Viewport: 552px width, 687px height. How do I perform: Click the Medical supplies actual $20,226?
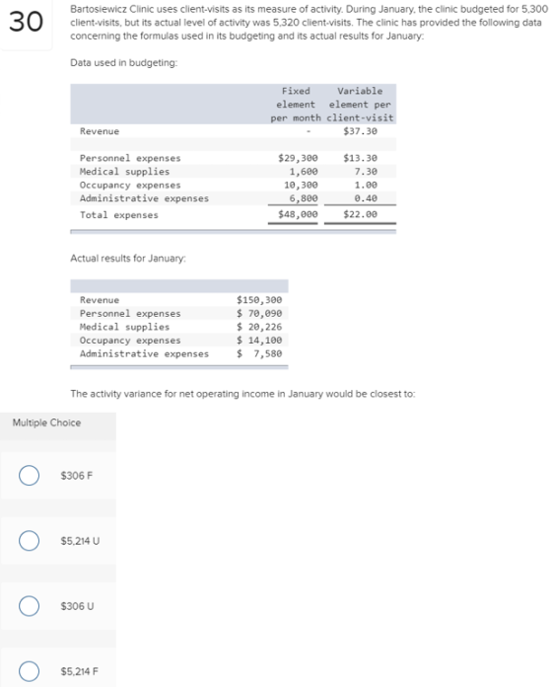(259, 327)
